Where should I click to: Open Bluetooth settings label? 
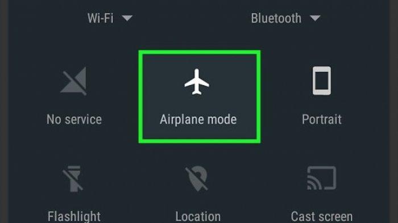point(276,18)
